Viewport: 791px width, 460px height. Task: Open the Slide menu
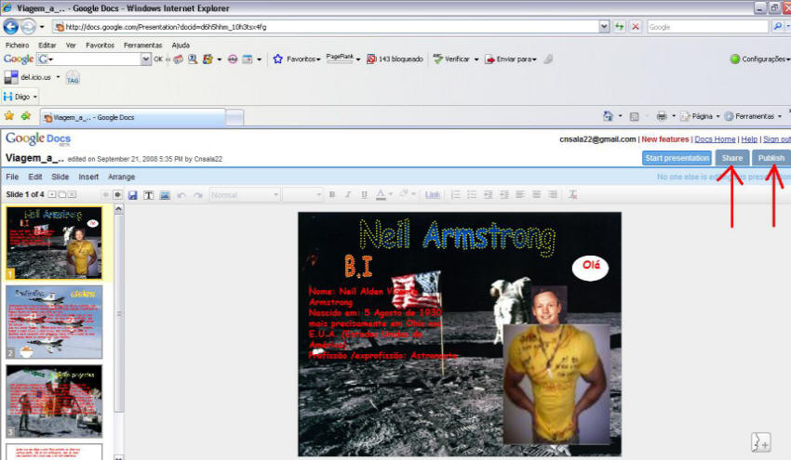(60, 177)
